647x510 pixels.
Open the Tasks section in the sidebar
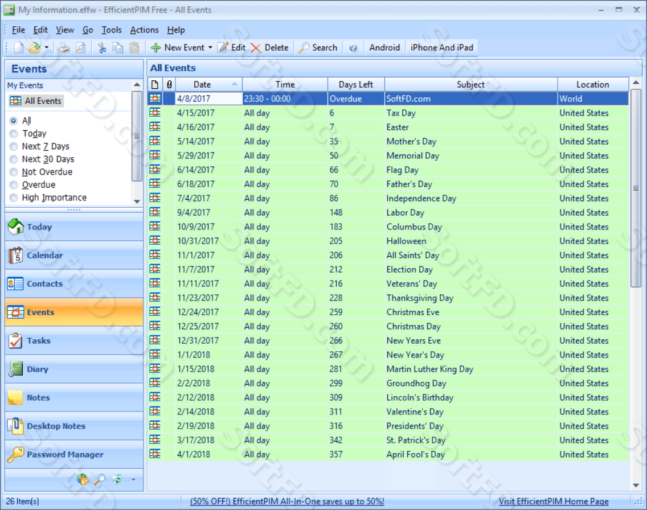(x=74, y=340)
